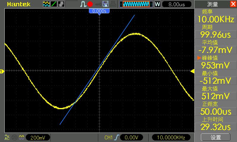Click the 29.32us rise time value
237x142 pixels.
[x=216, y=127]
